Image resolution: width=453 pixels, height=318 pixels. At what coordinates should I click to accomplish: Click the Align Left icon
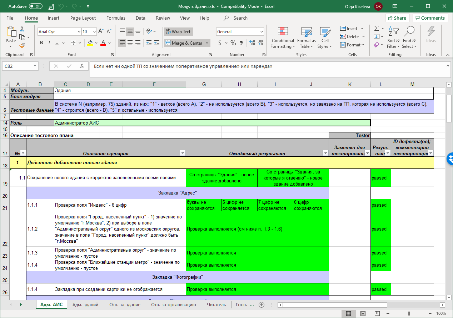122,43
